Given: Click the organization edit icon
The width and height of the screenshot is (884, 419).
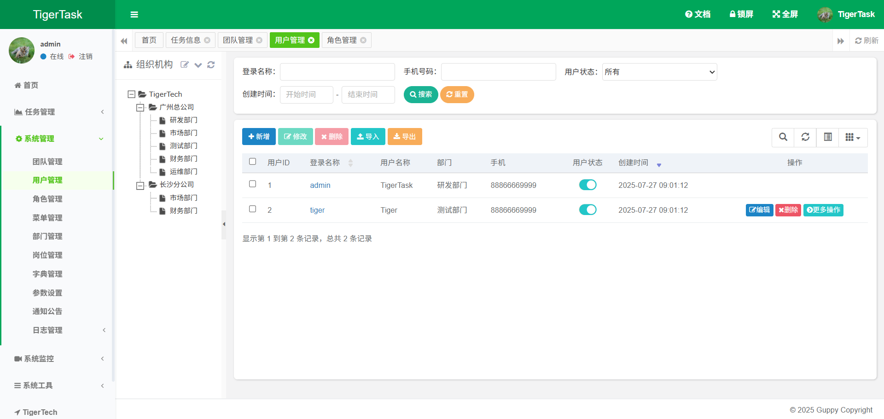Looking at the screenshot, I should [x=185, y=65].
